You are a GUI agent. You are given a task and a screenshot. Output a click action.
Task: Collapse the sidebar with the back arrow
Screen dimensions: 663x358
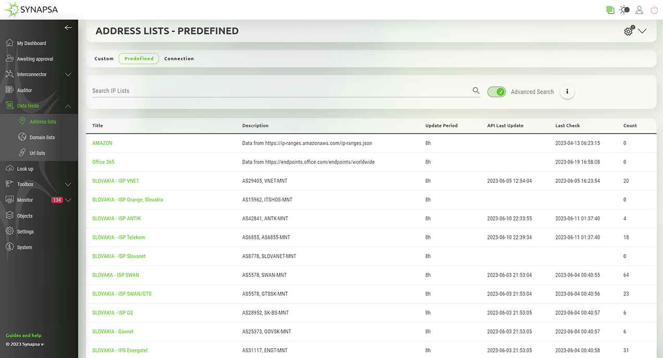click(x=68, y=28)
